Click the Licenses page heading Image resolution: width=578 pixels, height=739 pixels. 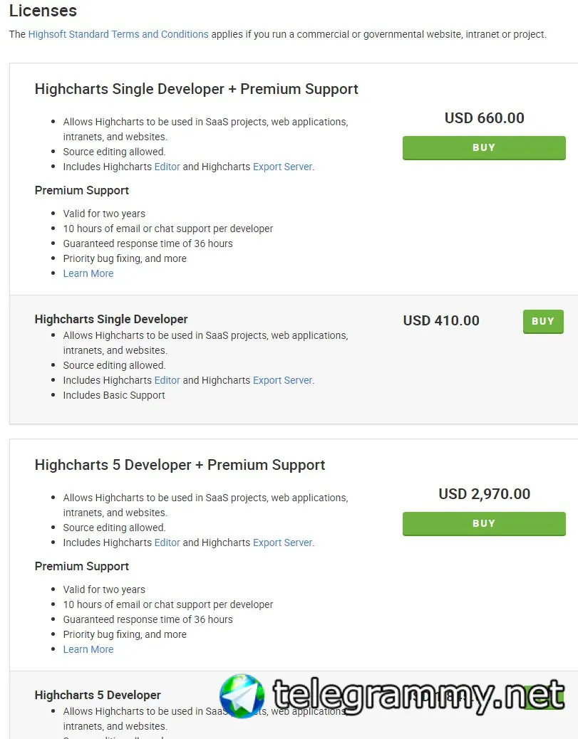click(43, 11)
